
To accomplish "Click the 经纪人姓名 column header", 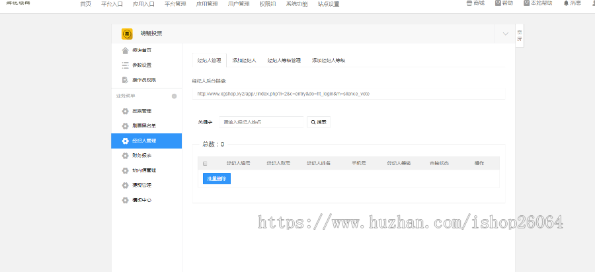I will click(319, 163).
